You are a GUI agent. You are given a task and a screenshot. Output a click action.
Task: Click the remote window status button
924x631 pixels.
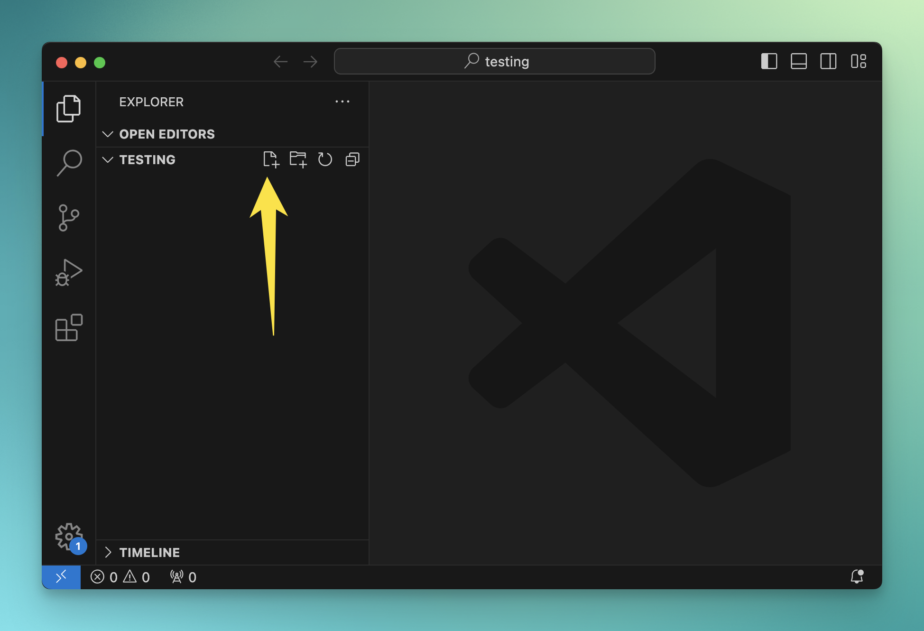coord(61,577)
